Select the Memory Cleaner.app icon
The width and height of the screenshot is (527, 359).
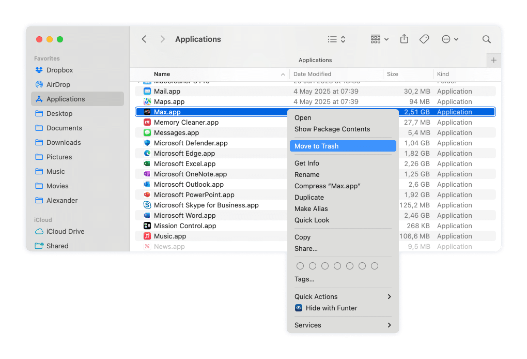147,123
